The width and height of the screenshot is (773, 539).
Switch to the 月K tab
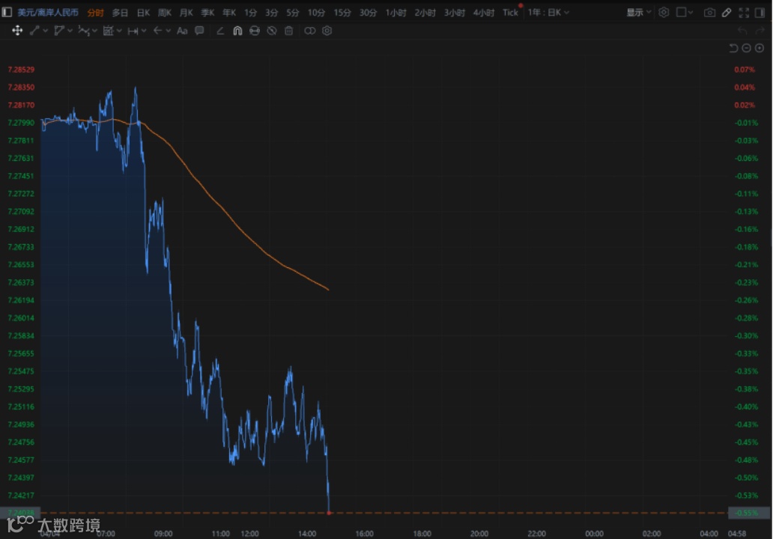click(187, 12)
